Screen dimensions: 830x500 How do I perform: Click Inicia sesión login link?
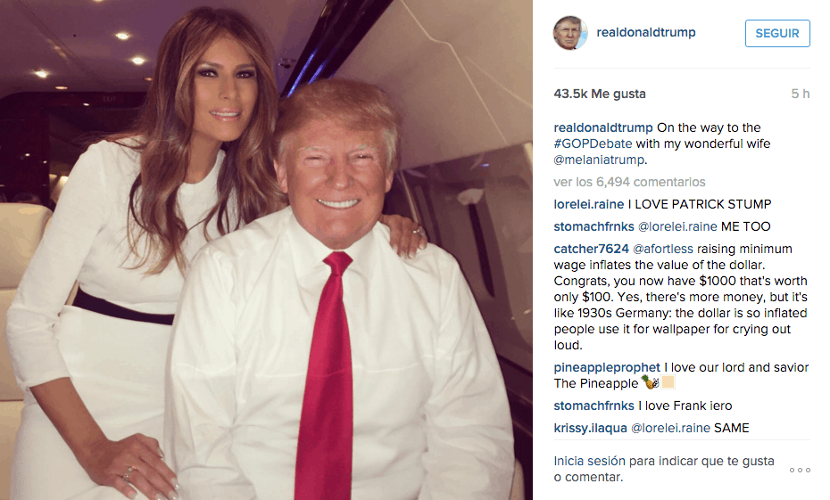coord(590,461)
